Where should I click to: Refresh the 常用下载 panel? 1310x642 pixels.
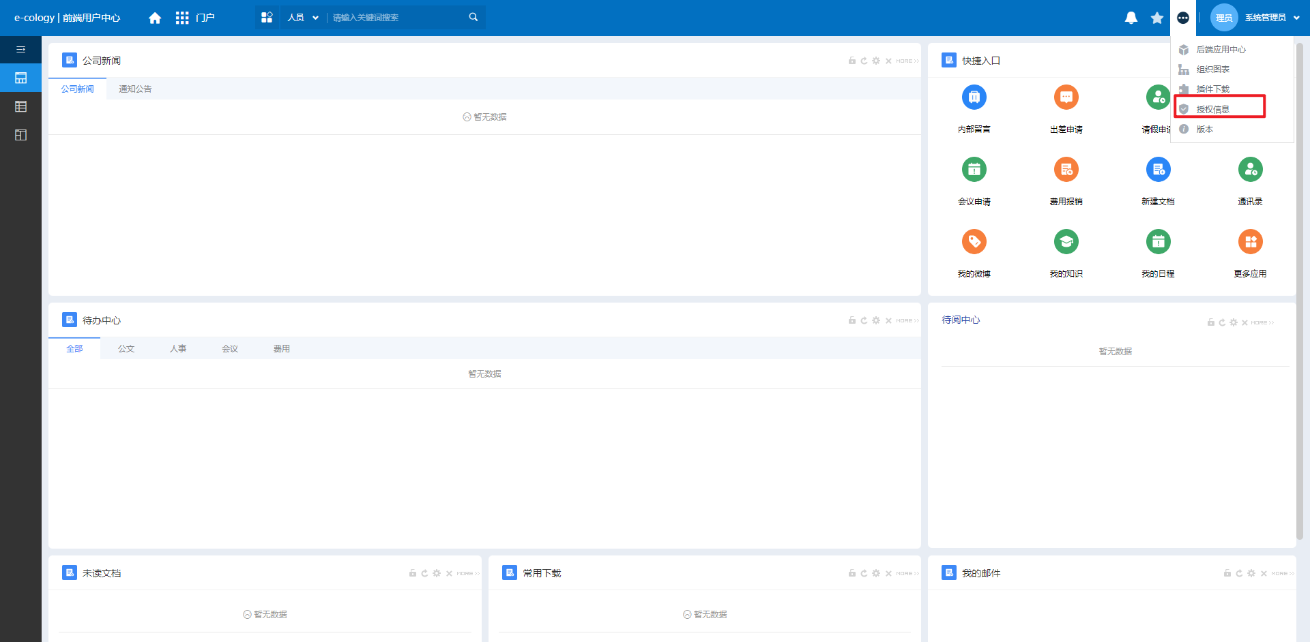coord(864,573)
